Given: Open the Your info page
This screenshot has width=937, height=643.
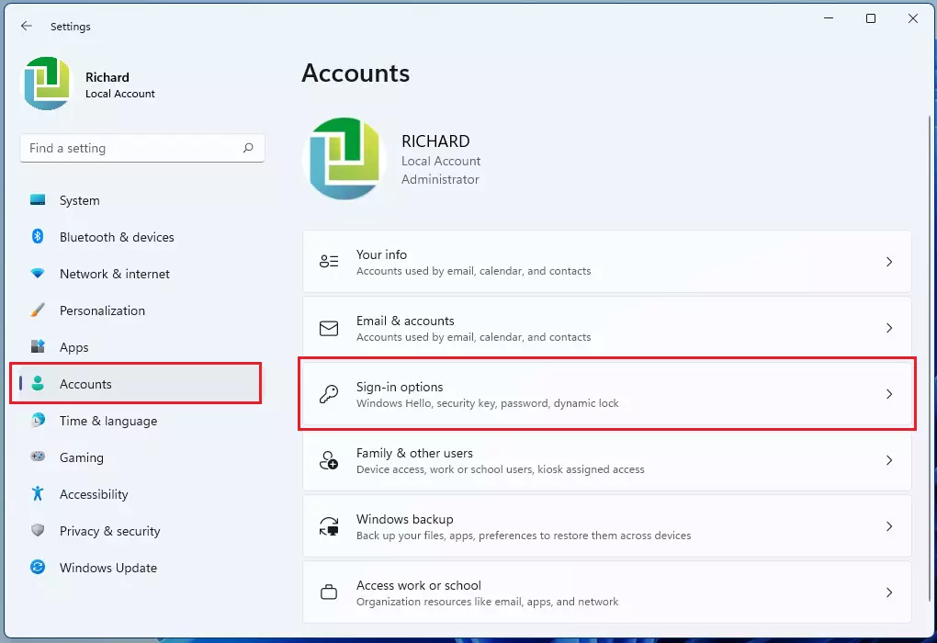Looking at the screenshot, I should pyautogui.click(x=607, y=262).
